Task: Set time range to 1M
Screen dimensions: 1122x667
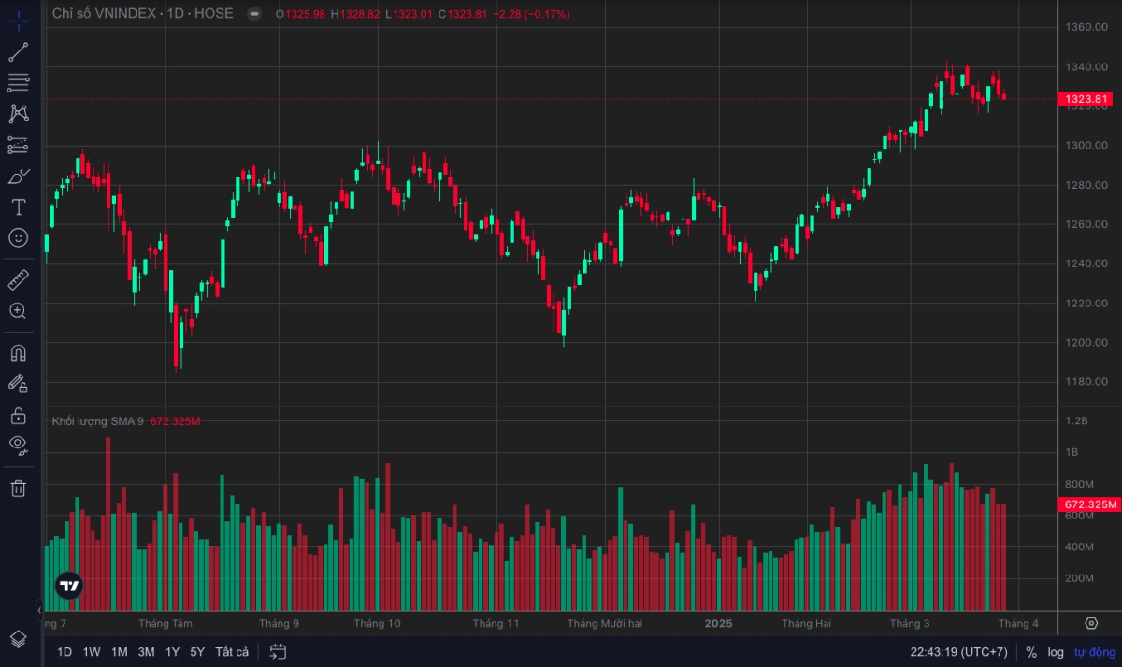Action: (120, 651)
